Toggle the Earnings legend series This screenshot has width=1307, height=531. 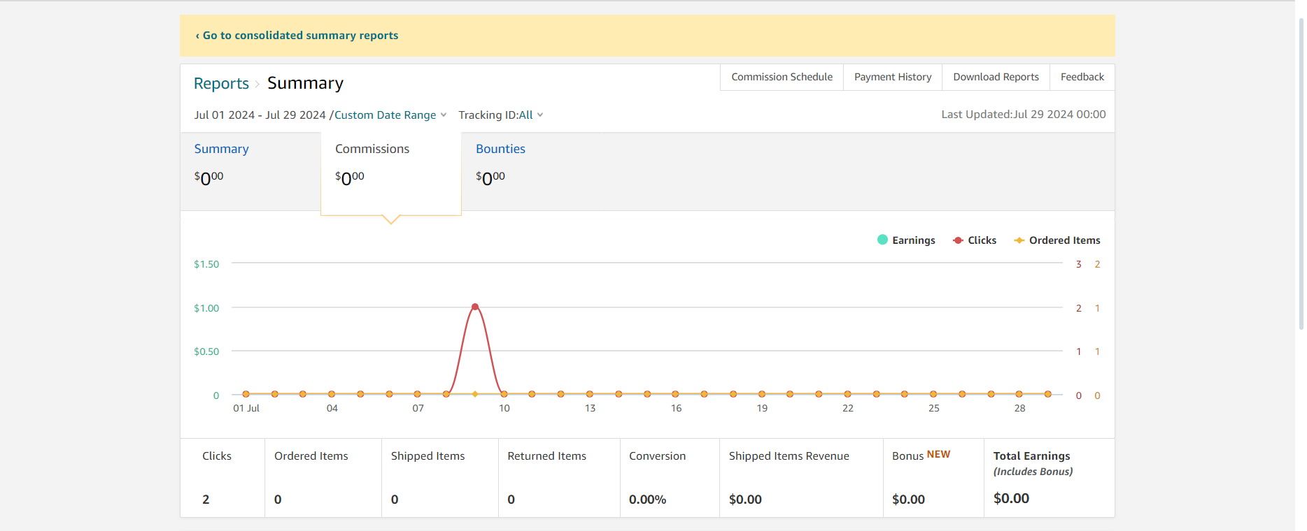906,240
